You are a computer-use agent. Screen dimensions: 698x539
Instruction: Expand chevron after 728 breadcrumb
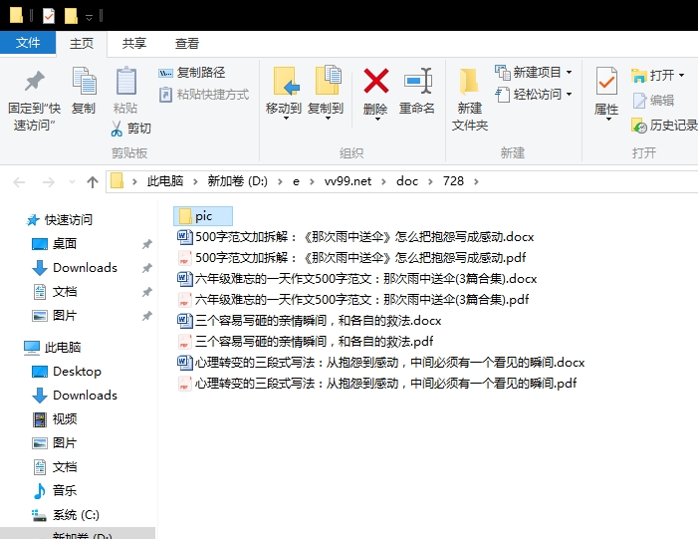click(476, 181)
